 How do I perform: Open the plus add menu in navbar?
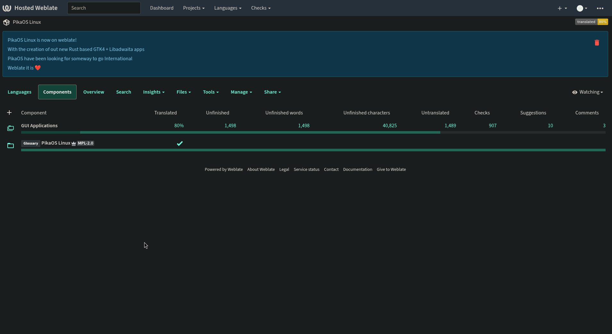[x=562, y=8]
